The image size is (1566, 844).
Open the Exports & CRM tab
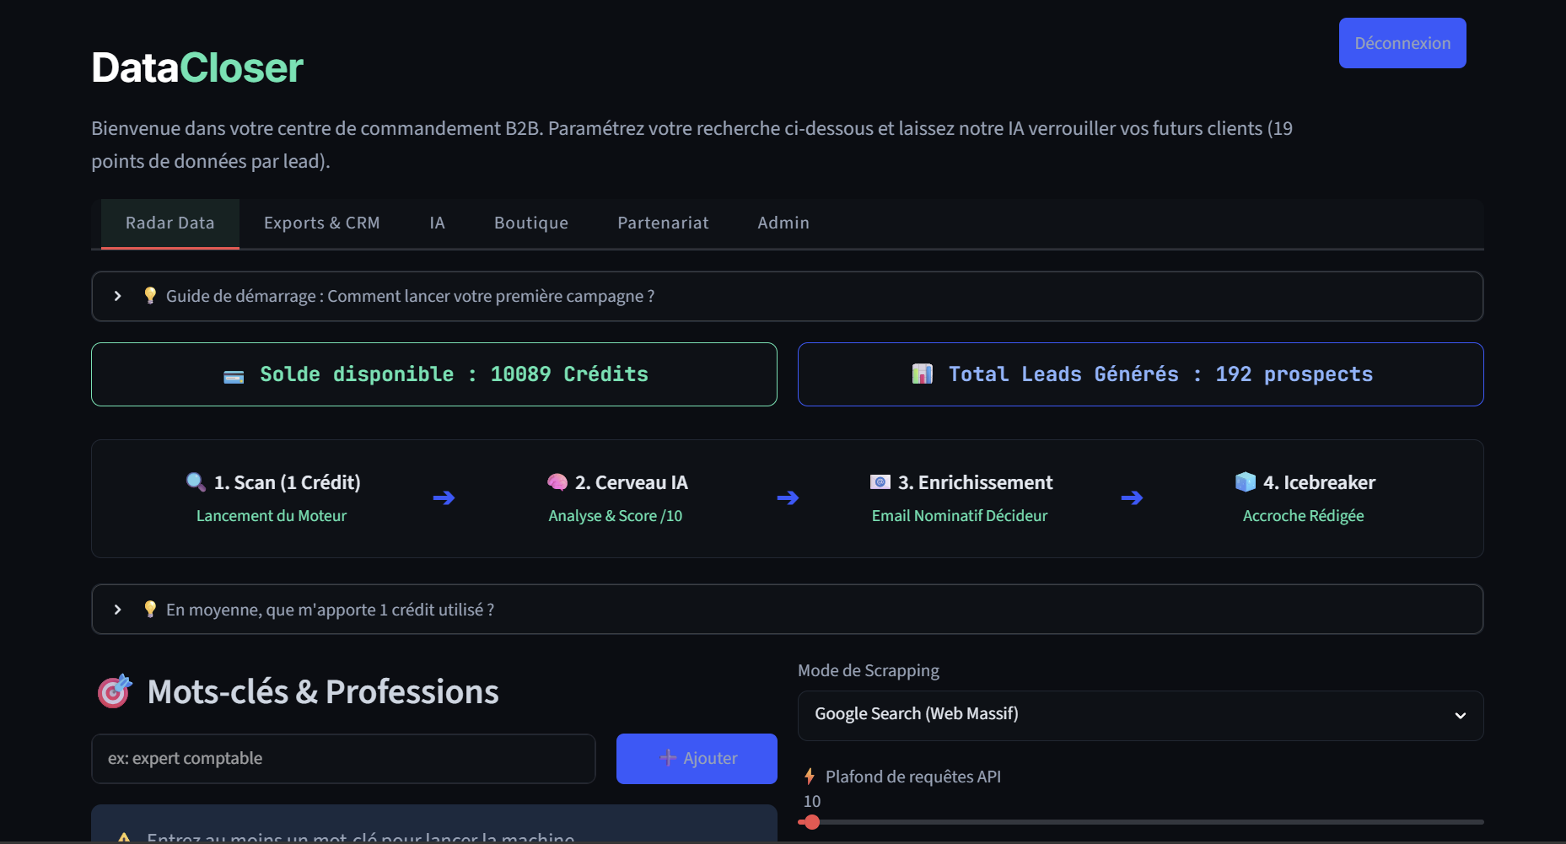[x=322, y=223]
